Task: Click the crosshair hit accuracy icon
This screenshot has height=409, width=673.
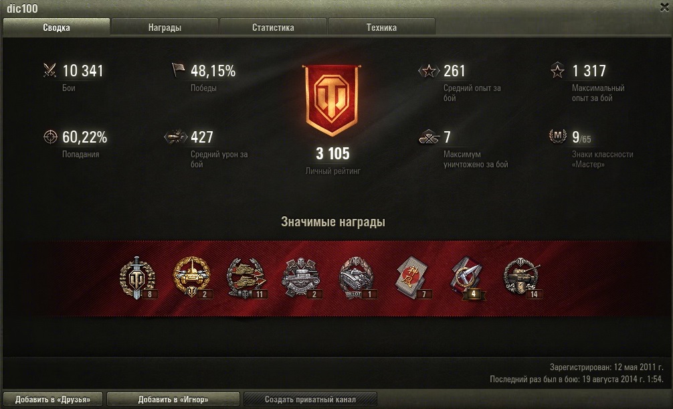Action: click(50, 137)
